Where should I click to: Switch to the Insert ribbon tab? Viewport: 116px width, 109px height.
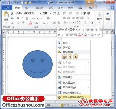click(x=27, y=8)
